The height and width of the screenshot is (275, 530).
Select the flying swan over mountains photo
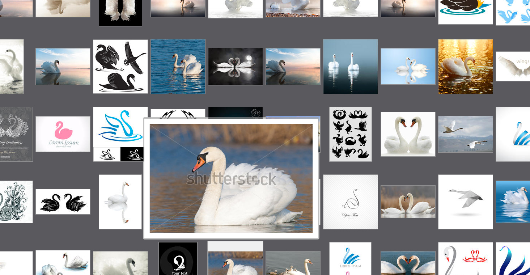pyautogui.click(x=466, y=134)
